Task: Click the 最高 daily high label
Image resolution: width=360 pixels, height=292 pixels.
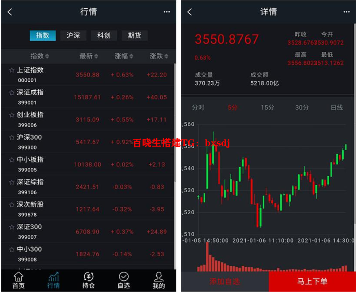Action: click(301, 55)
